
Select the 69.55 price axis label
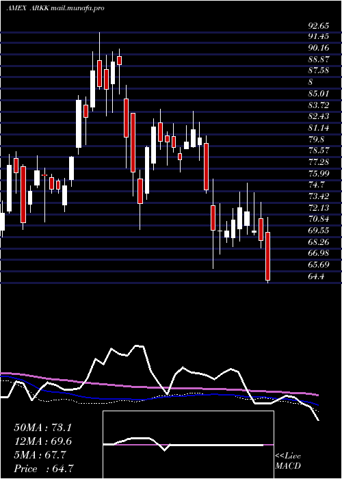(319, 231)
